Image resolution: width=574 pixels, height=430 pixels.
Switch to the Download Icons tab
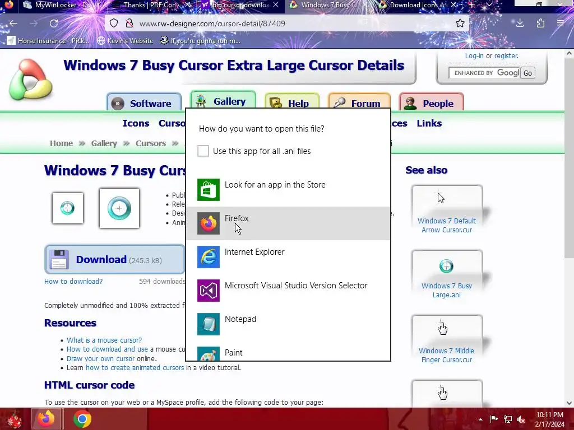point(418,5)
